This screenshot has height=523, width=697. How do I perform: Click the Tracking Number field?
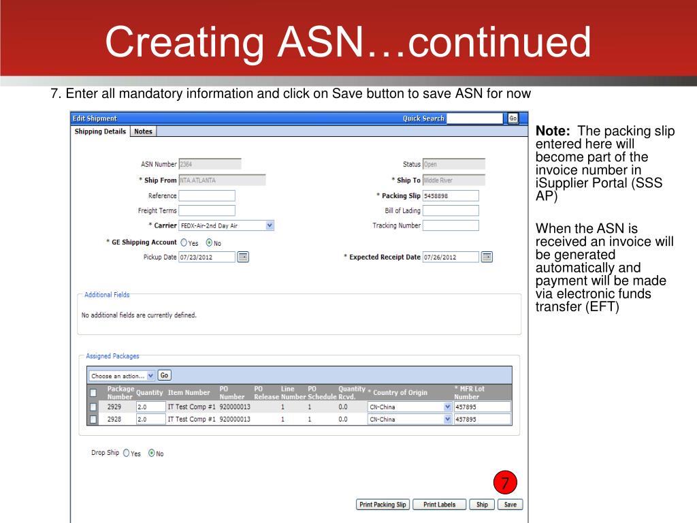(451, 225)
